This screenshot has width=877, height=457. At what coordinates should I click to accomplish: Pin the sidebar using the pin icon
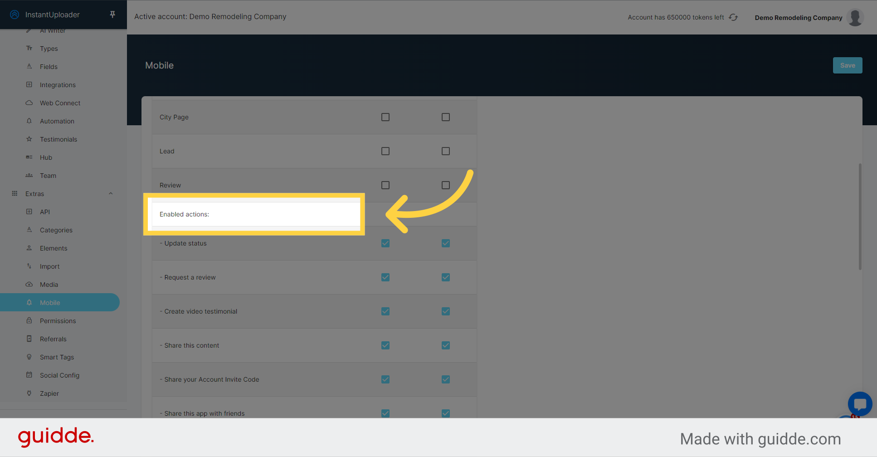pyautogui.click(x=112, y=14)
